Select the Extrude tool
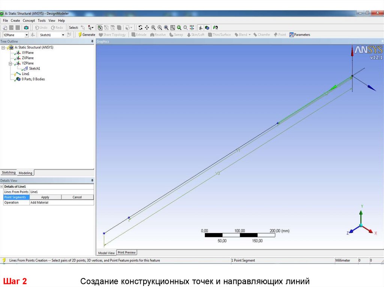This screenshot has height=287, width=384. [139, 35]
